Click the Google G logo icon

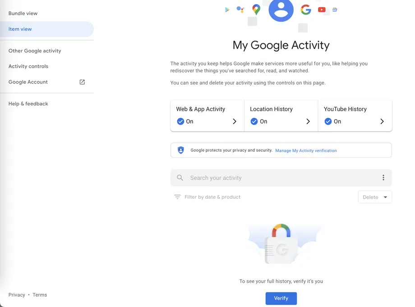(x=306, y=10)
